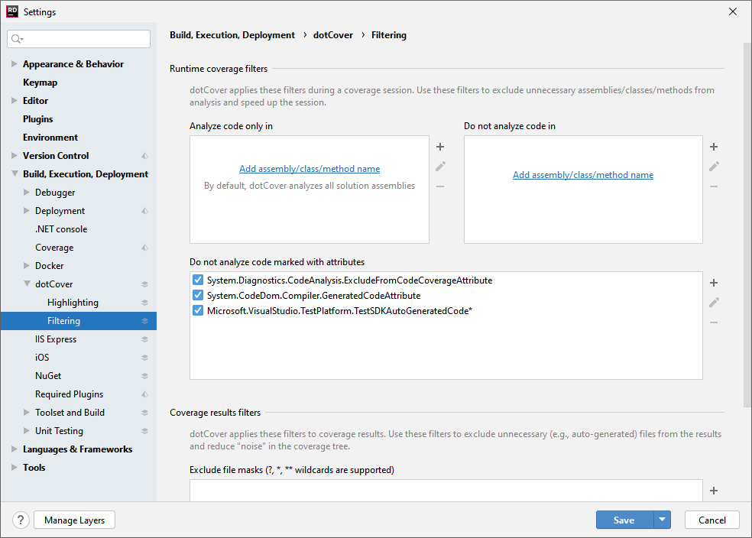
Task: Open Manage Layers
Action: coord(74,520)
